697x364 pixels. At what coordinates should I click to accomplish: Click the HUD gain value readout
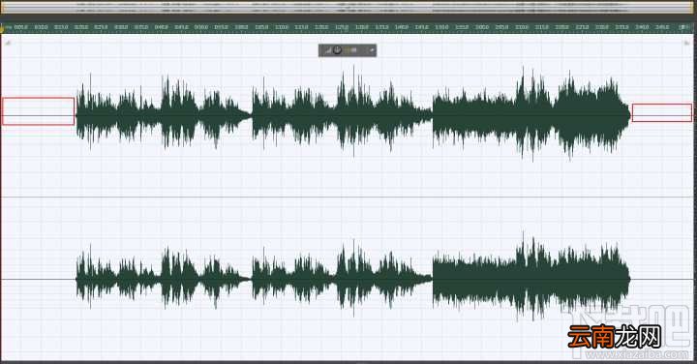coord(351,50)
